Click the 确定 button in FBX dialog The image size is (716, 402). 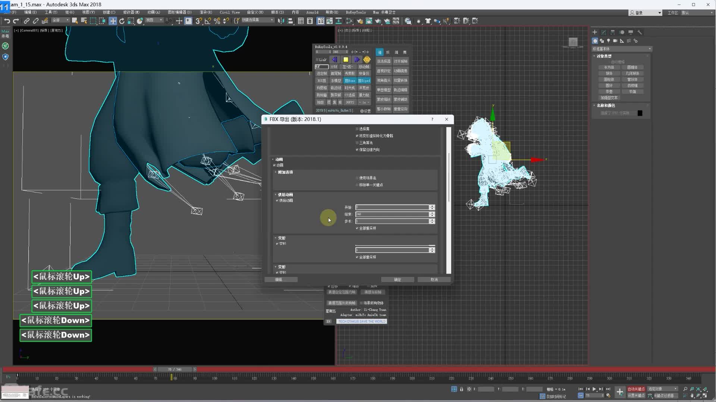(x=397, y=280)
